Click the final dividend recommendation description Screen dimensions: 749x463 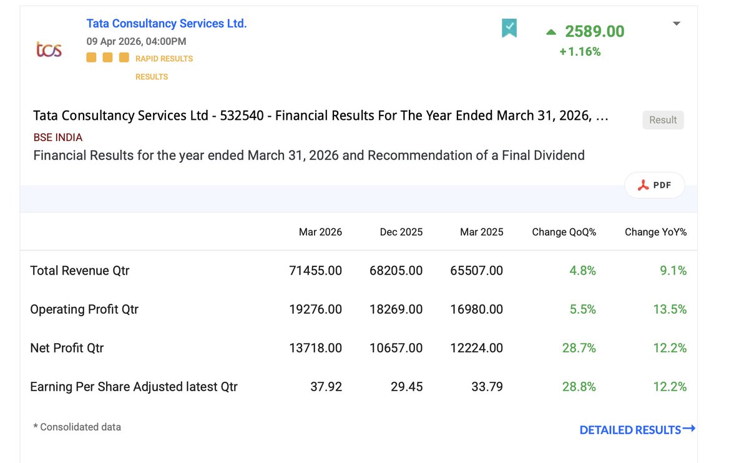pos(309,155)
